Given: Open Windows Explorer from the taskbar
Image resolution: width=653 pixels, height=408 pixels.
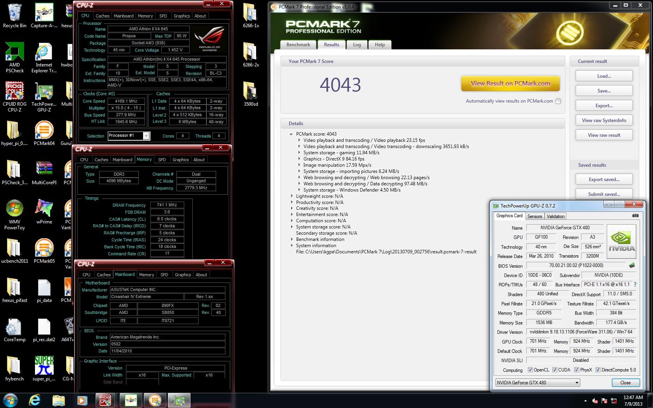Looking at the screenshot, I should (x=58, y=400).
